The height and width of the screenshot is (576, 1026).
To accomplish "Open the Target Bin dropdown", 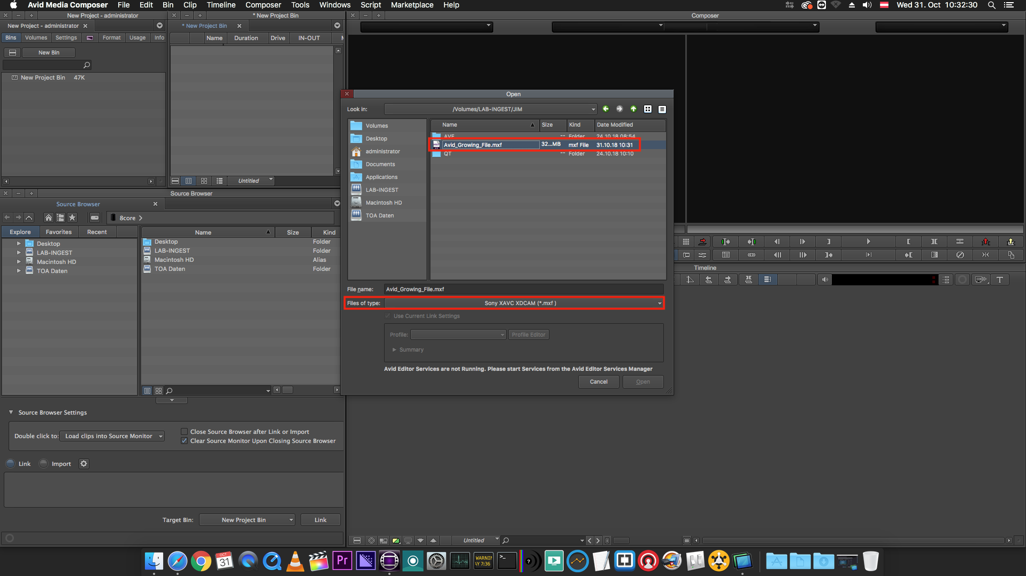I will click(x=247, y=520).
